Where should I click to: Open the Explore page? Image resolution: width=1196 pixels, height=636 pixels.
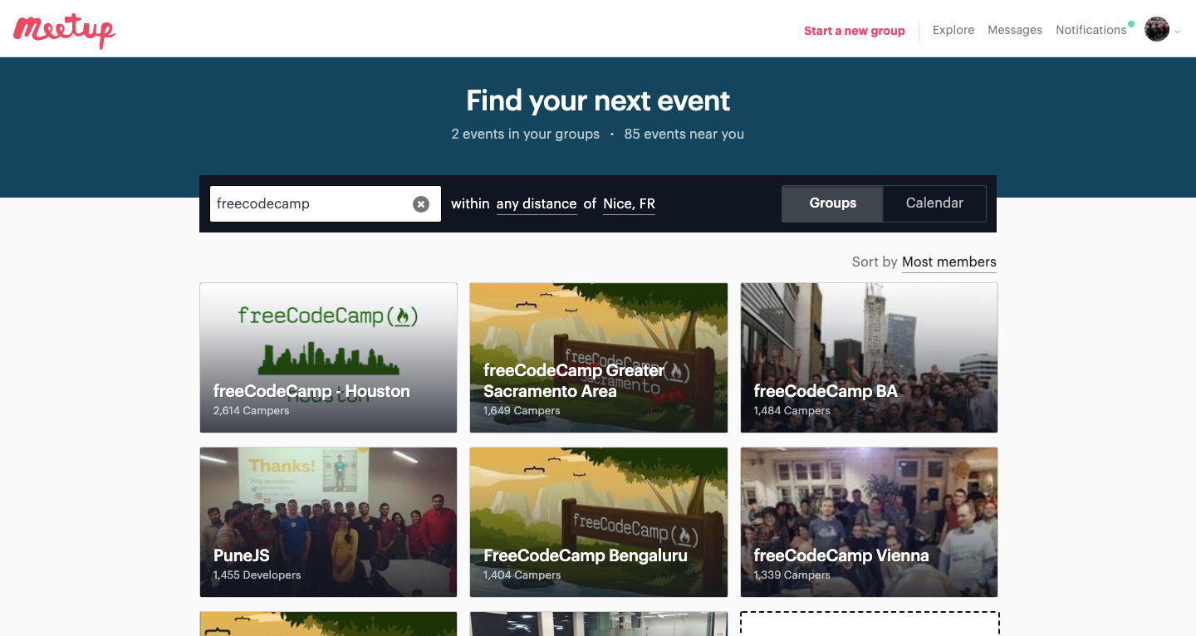(x=953, y=30)
